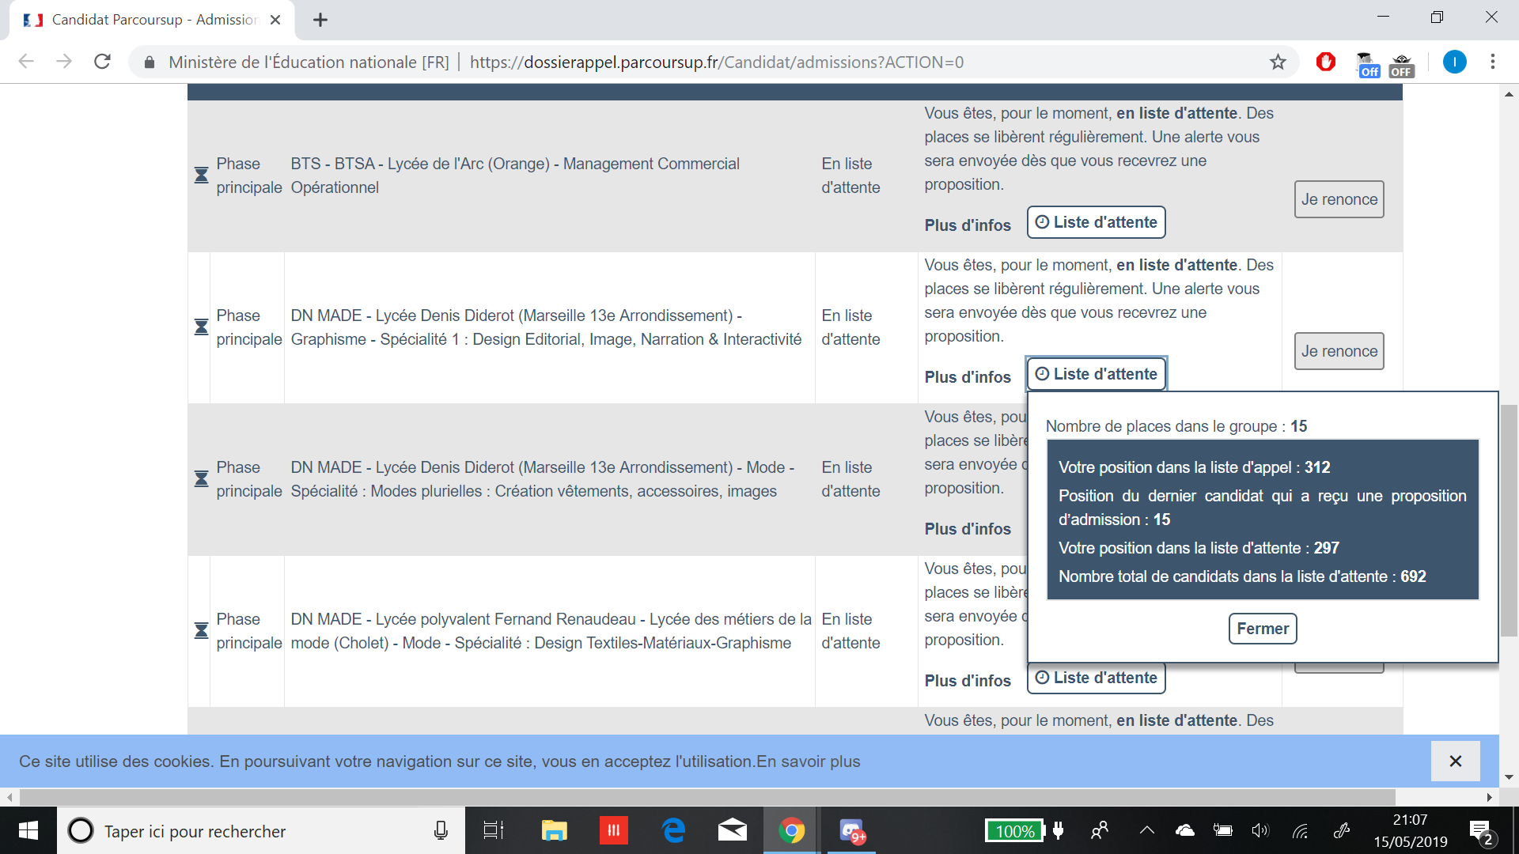
Task: Open File Explorer from the taskbar
Action: tap(554, 830)
